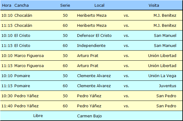The image size is (183, 121).
Task: Click Clemente Alvarez in the 11:15 Pomaire row
Action: pos(94,86)
